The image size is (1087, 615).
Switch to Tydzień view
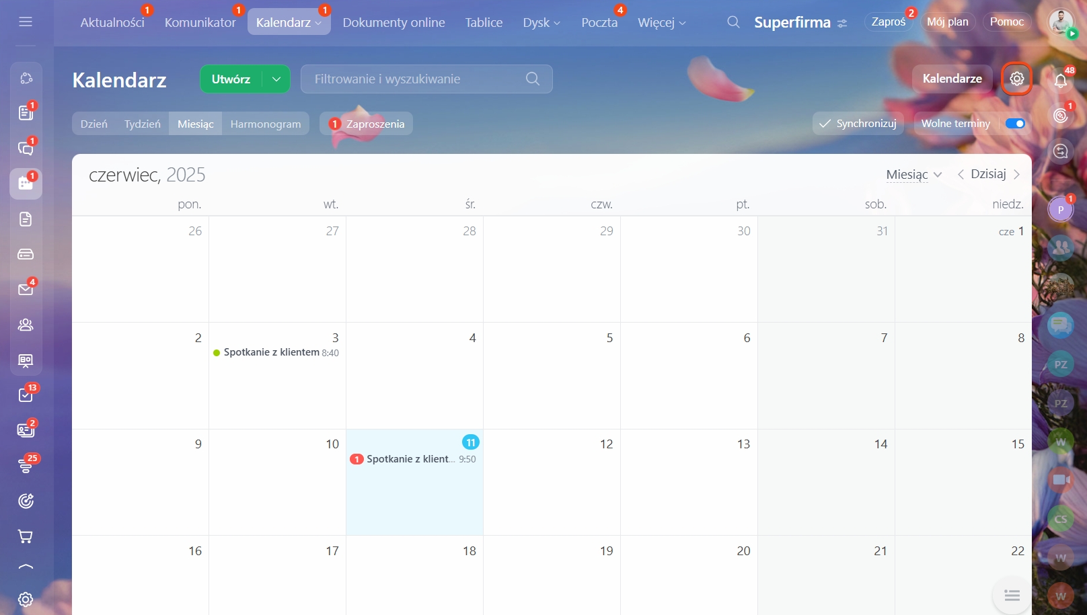143,124
